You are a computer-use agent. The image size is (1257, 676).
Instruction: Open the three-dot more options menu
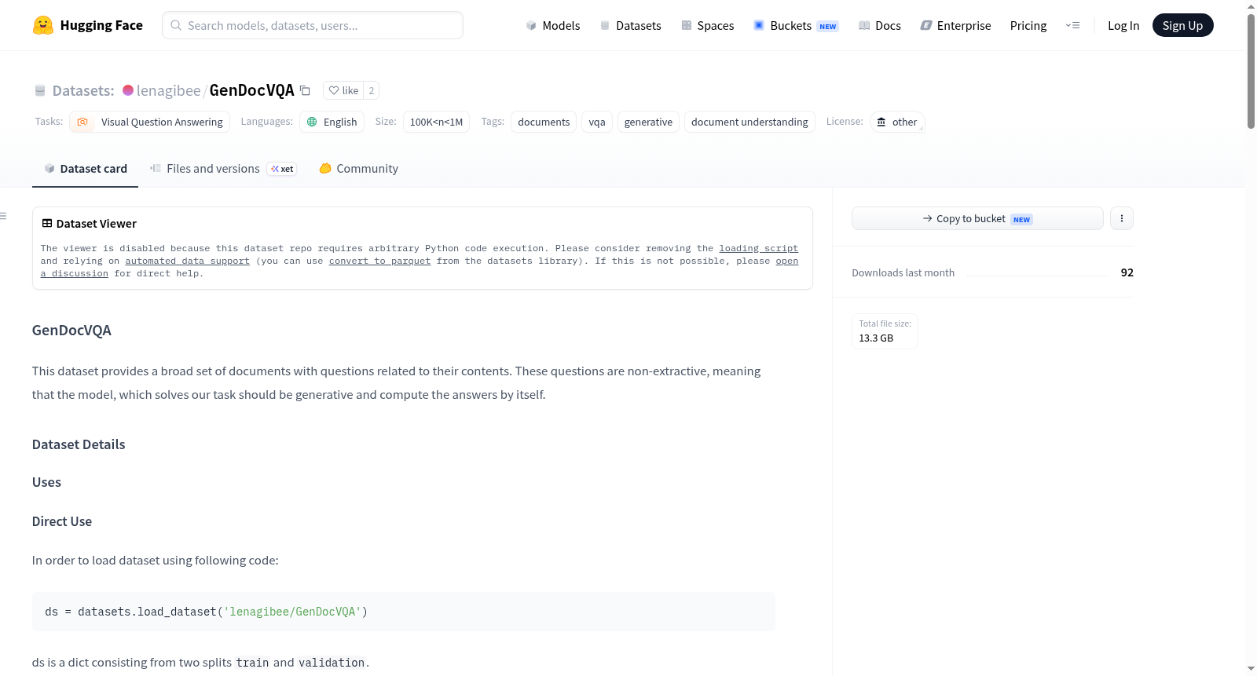point(1122,218)
